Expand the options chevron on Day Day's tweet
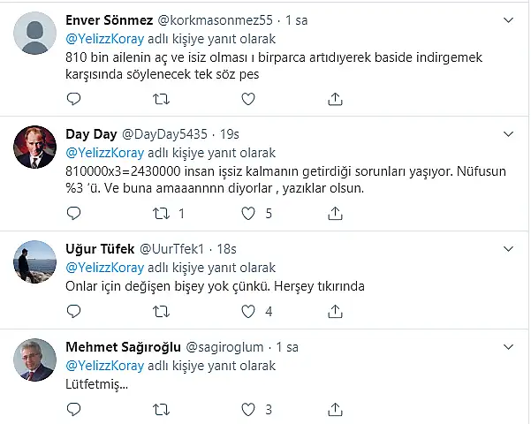 508,133
